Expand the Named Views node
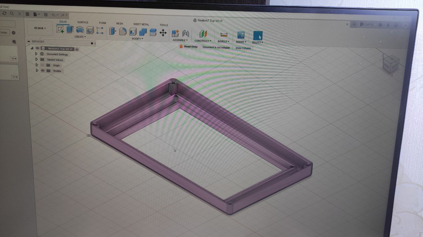This screenshot has height=237, width=423. tap(37, 60)
